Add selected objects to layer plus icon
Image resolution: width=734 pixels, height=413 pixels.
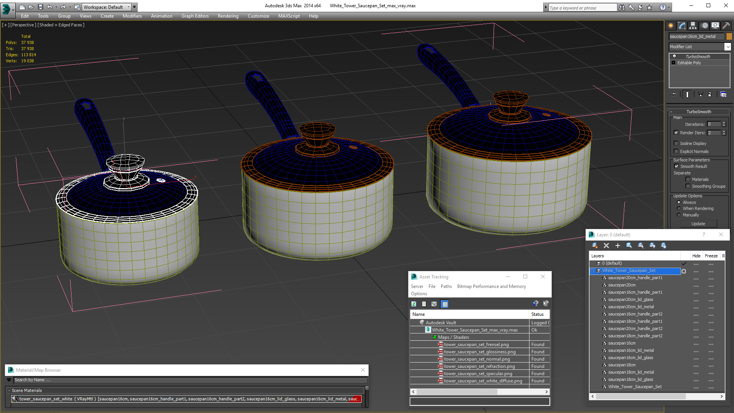coord(618,246)
